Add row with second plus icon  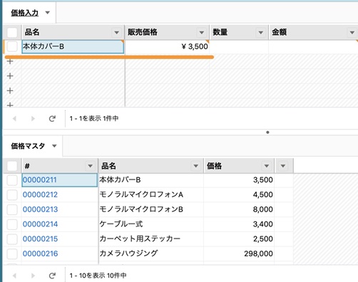coord(10,76)
